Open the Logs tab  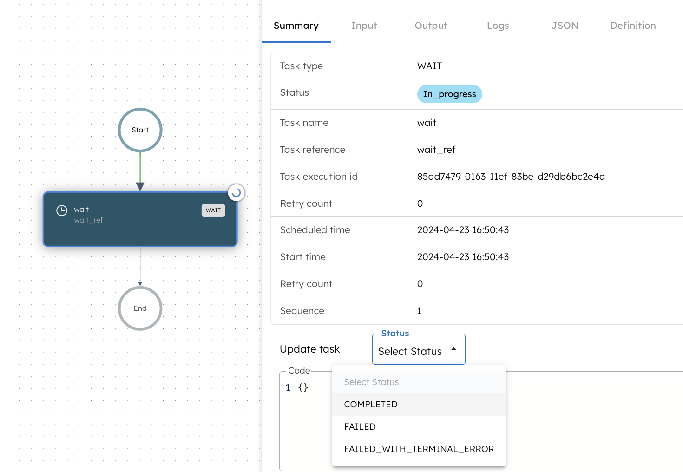[498, 26]
